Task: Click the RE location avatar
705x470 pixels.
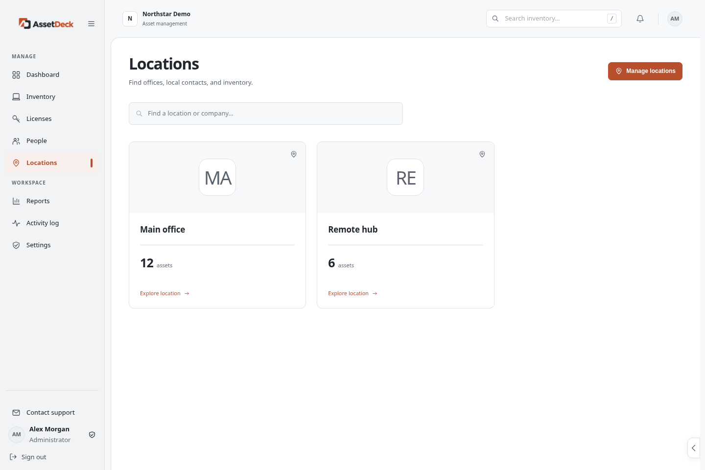Action: pyautogui.click(x=405, y=177)
